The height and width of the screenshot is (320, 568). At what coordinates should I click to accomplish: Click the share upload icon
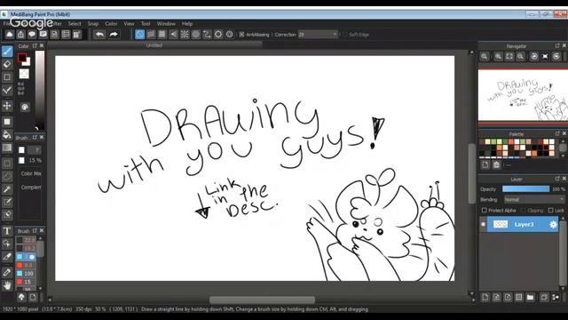click(20, 35)
